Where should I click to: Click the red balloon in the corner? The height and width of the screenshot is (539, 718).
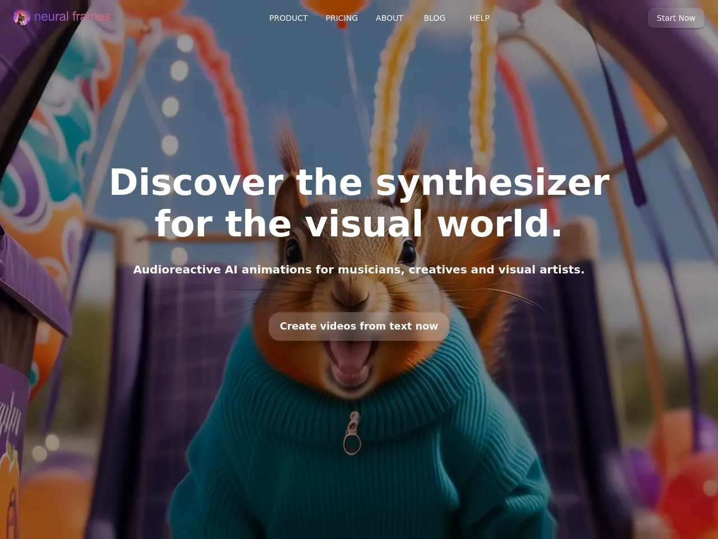point(696,494)
